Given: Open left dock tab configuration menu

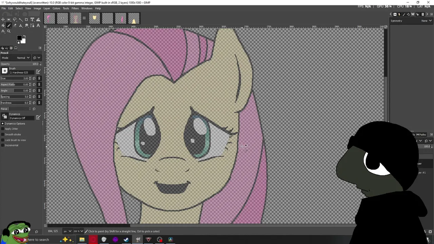Looking at the screenshot, I should point(40,48).
